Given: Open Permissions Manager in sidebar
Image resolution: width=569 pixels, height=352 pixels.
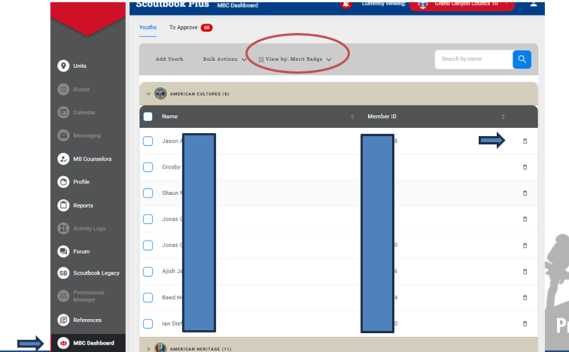Looking at the screenshot, I should tap(81, 296).
